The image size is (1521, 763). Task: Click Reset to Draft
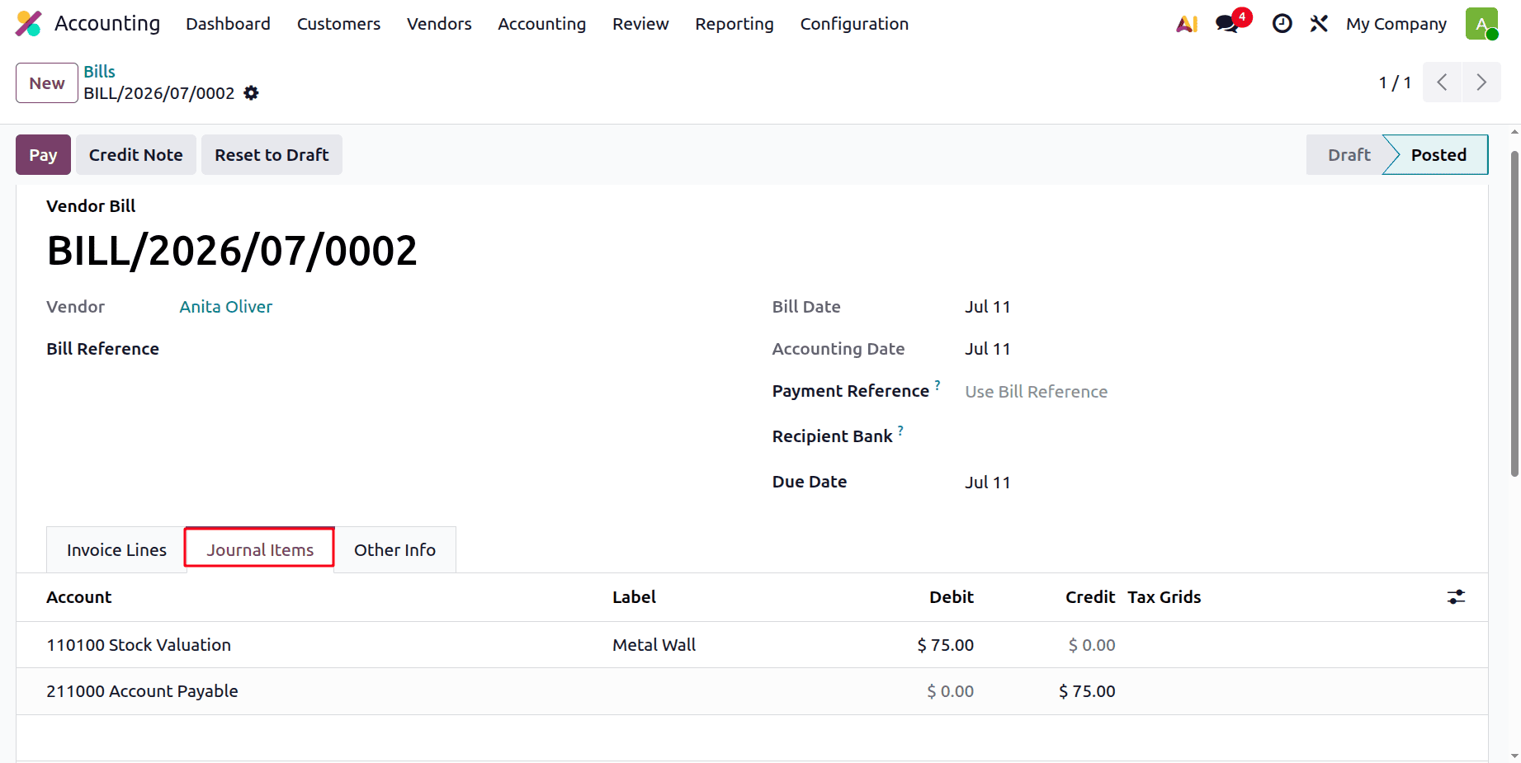click(x=272, y=155)
